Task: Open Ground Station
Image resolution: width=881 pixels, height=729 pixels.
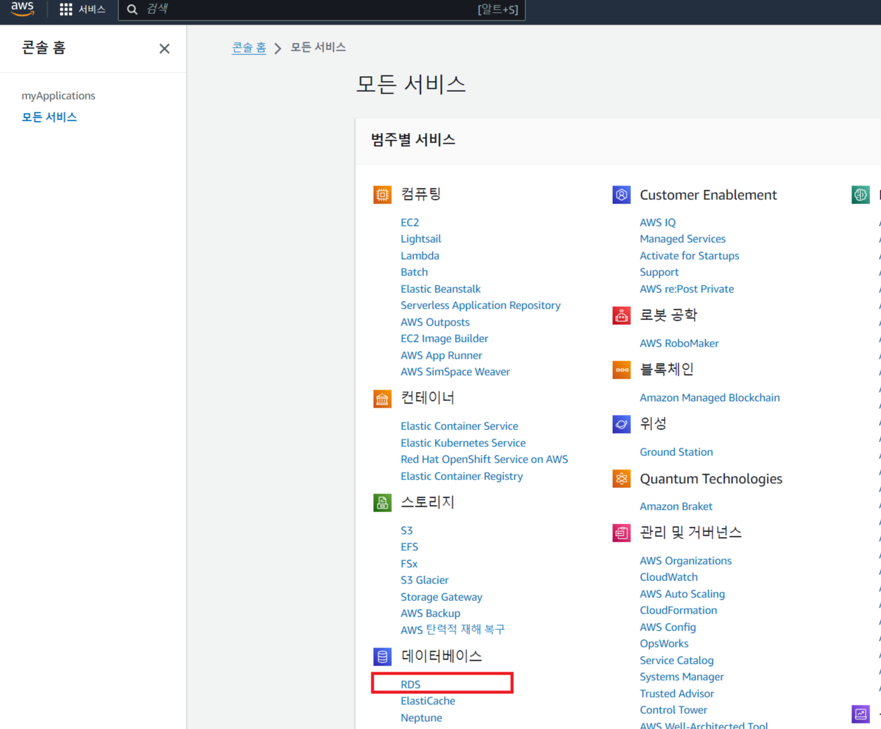Action: coord(676,452)
